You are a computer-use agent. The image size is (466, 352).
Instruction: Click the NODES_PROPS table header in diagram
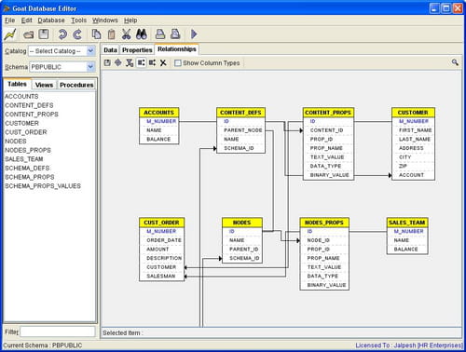coord(324,223)
